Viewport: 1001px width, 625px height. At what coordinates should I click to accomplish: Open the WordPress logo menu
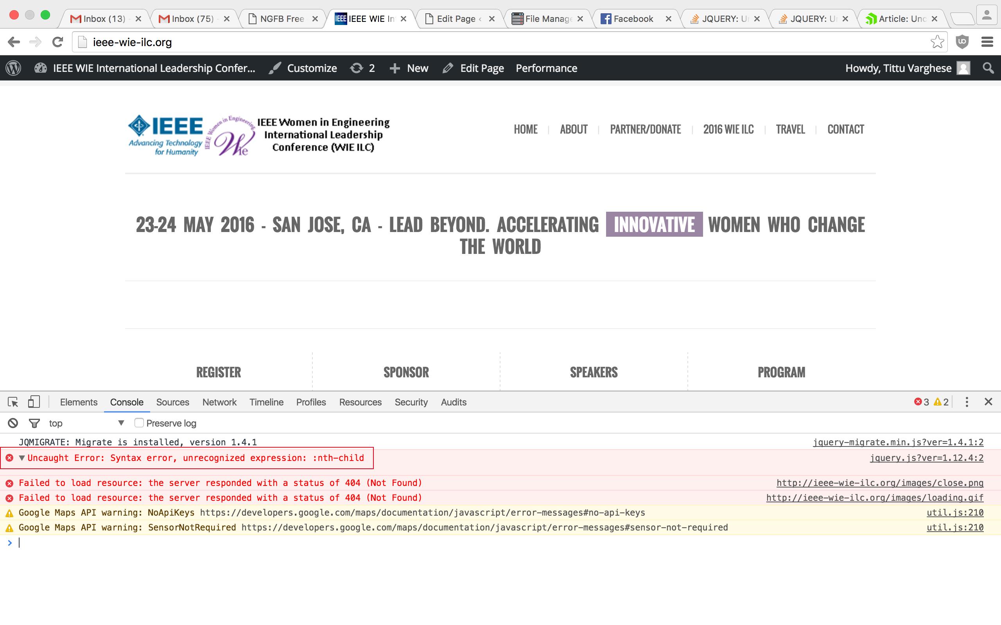[13, 68]
